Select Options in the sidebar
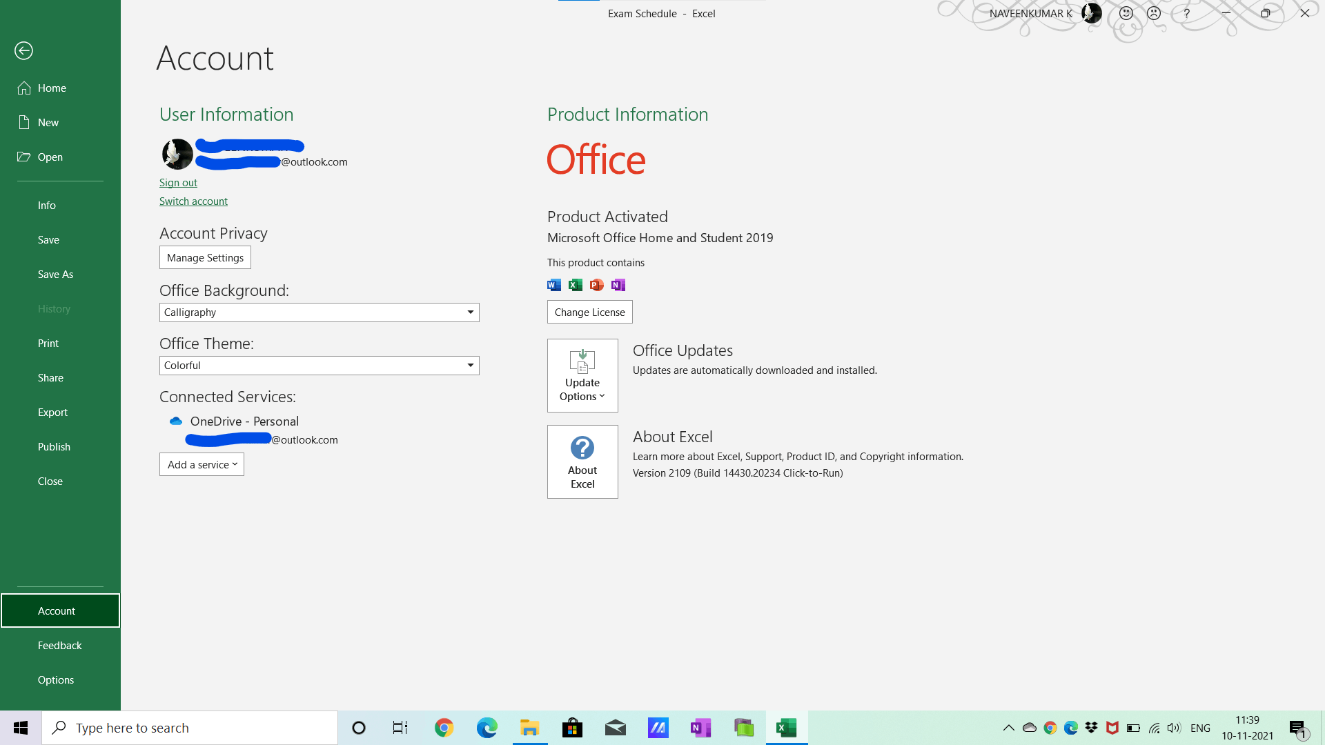 56,679
